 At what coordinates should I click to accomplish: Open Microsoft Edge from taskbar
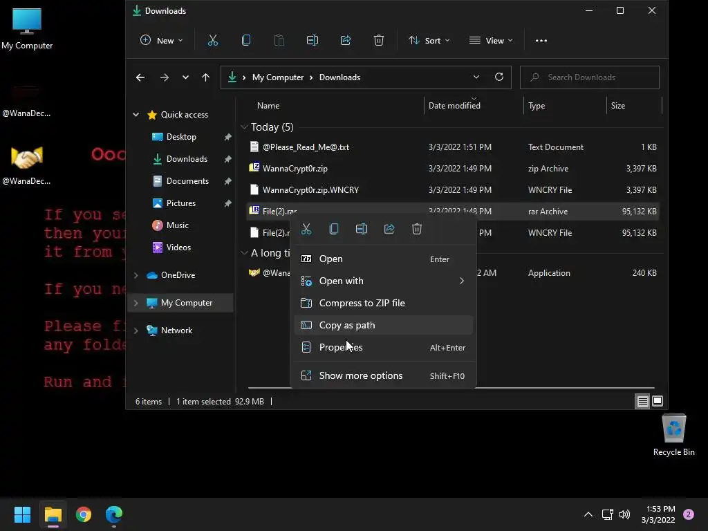[x=114, y=514]
